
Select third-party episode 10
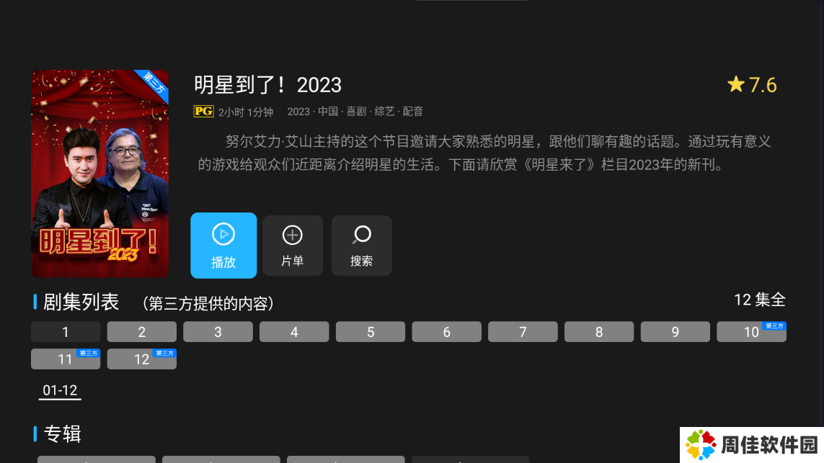pyautogui.click(x=751, y=332)
